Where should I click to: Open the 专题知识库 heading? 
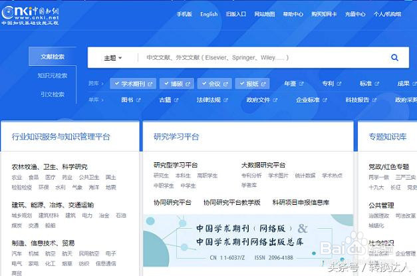click(x=388, y=137)
